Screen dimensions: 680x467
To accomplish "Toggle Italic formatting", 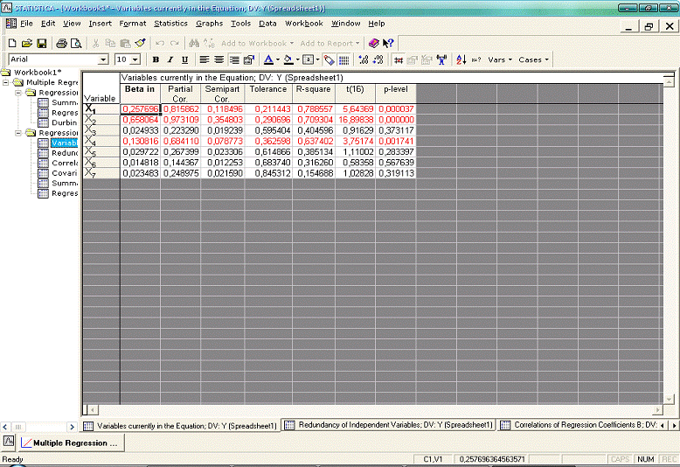I will (x=170, y=60).
